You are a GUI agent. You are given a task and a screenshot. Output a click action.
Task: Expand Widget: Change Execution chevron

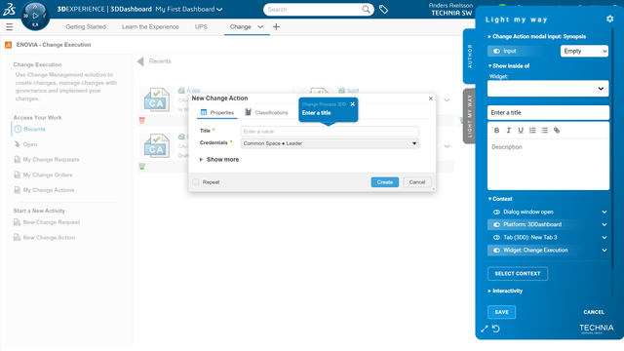pyautogui.click(x=604, y=251)
